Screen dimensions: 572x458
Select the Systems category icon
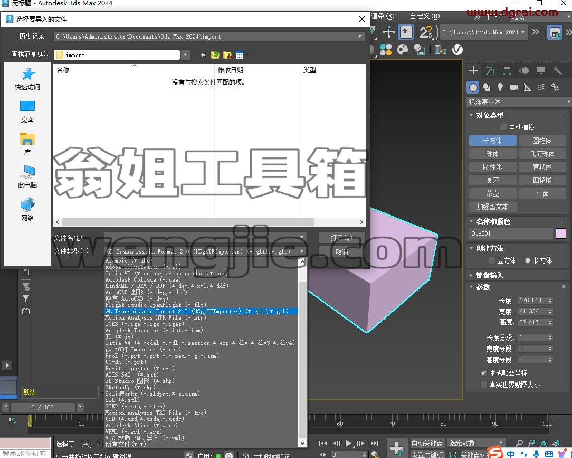(555, 87)
